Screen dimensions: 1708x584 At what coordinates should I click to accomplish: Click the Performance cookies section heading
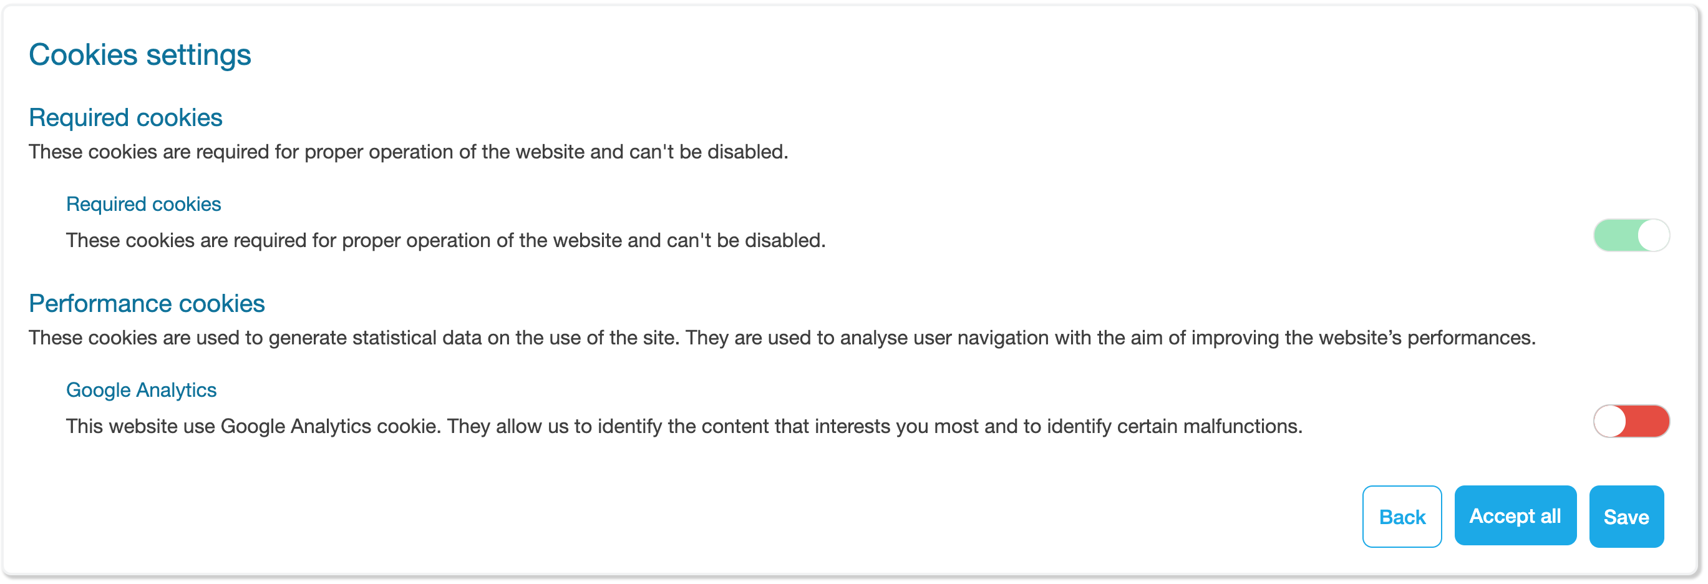pyautogui.click(x=147, y=304)
